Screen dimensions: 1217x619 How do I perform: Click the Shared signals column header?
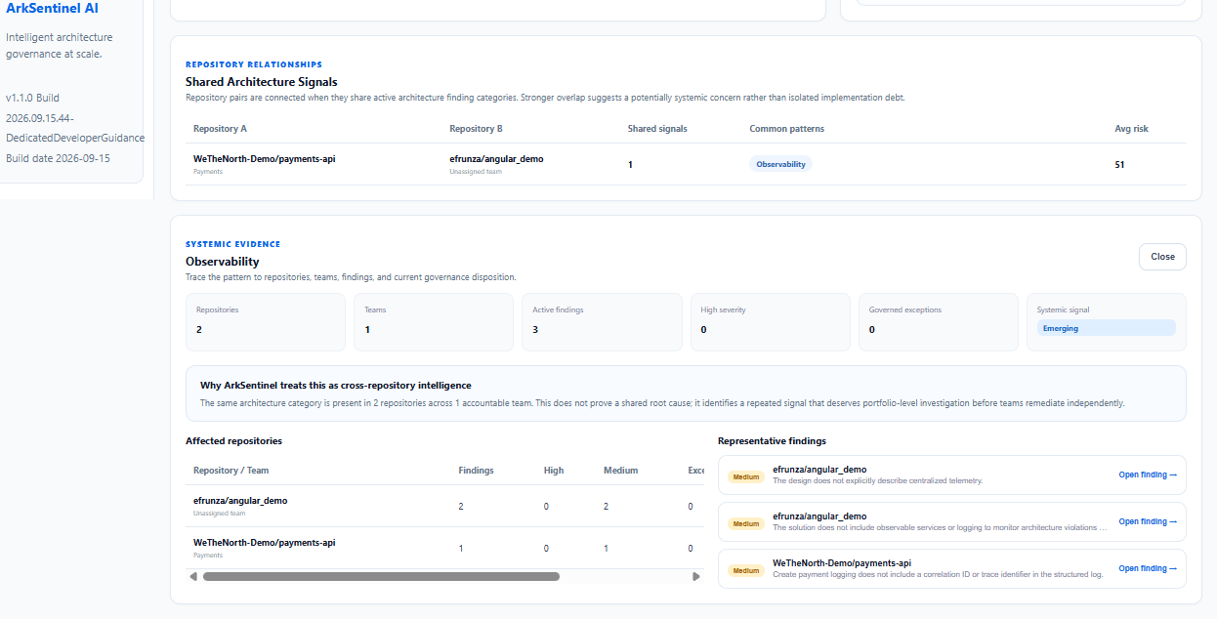657,129
